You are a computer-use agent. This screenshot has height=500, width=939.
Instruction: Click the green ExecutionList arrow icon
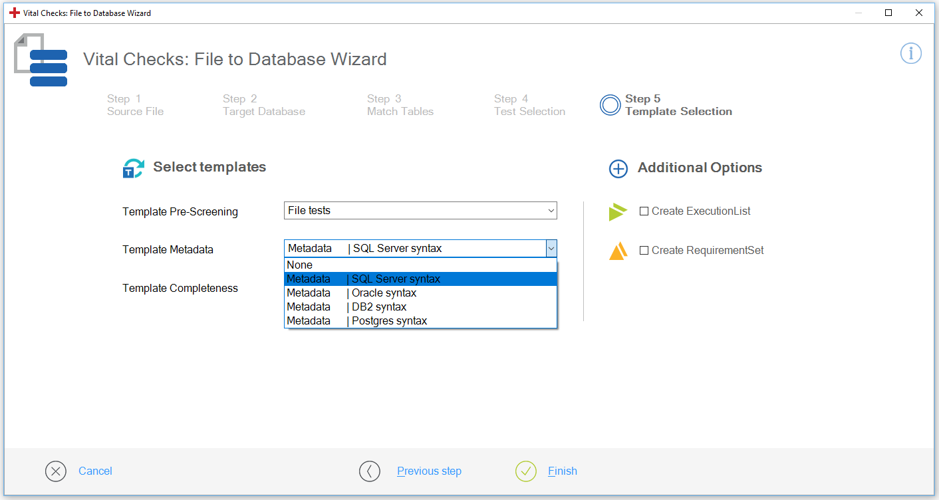617,212
